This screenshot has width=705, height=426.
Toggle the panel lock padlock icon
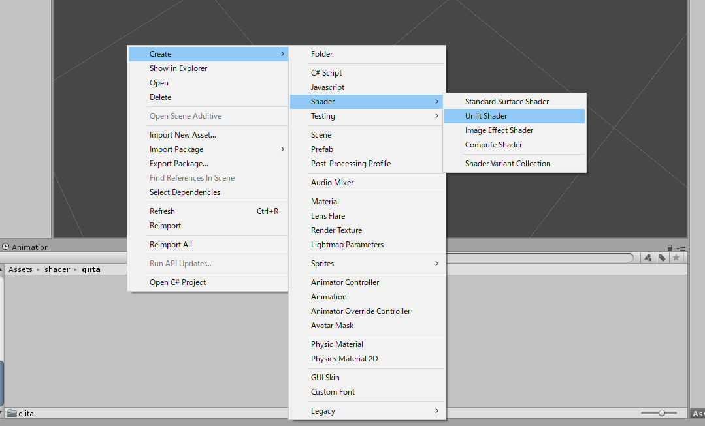[670, 247]
